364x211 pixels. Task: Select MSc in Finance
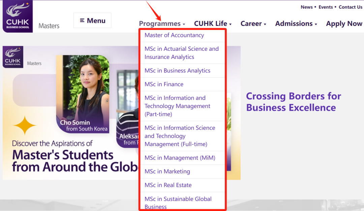[x=183, y=84]
